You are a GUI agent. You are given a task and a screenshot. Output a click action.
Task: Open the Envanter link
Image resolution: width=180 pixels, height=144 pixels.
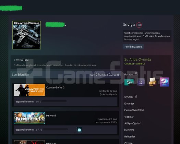point(129,104)
